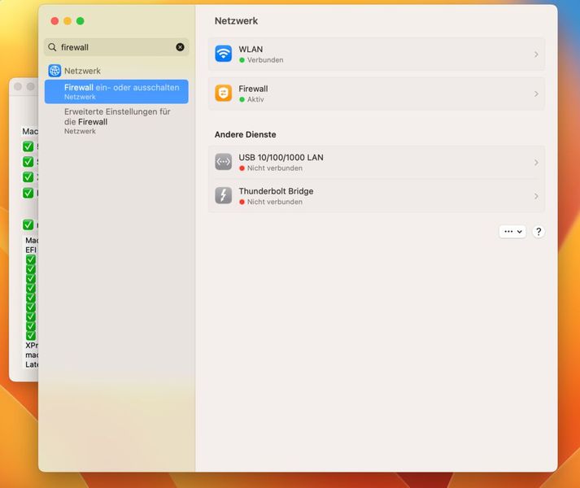
Task: Click the 'Andere Dienste' heading
Action: [245, 134]
